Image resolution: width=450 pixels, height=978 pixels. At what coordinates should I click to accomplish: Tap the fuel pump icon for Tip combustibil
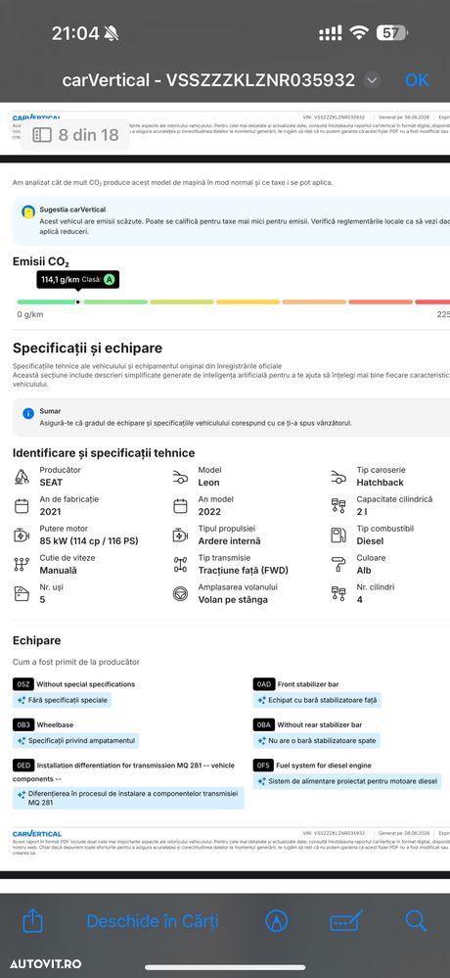click(338, 535)
